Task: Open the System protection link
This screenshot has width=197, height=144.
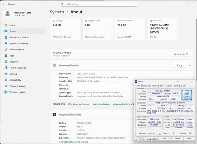Action: (101, 104)
